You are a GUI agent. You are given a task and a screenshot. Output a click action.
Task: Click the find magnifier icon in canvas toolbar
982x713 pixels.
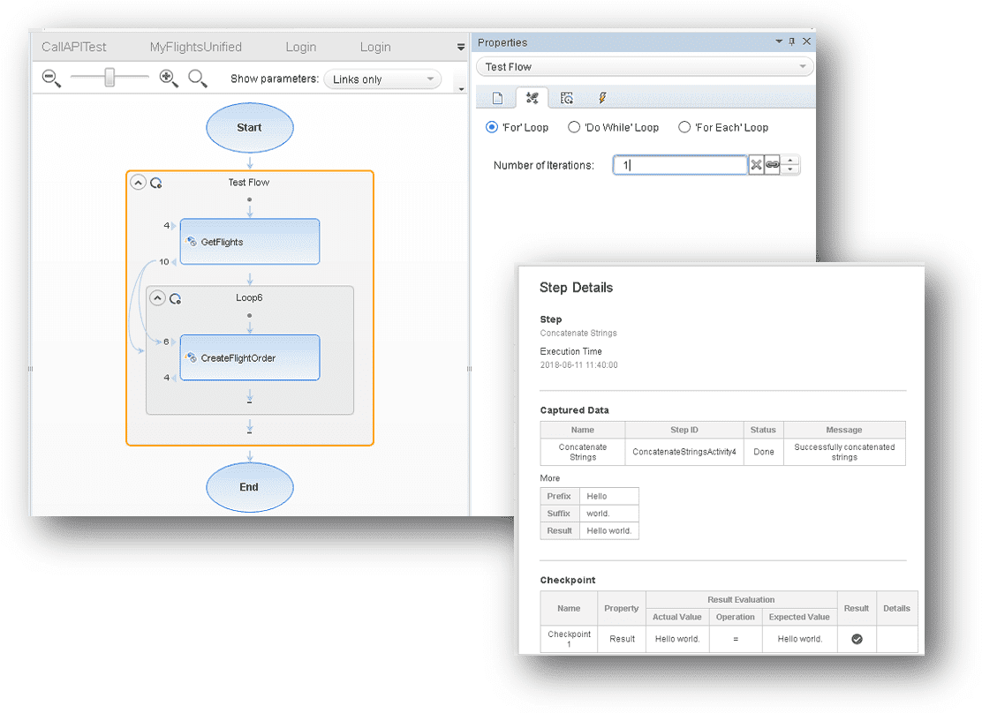pos(198,79)
